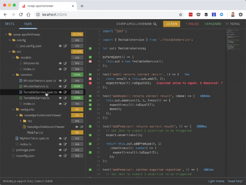
Task: Collapse the webparts folder
Action: coord(14,109)
